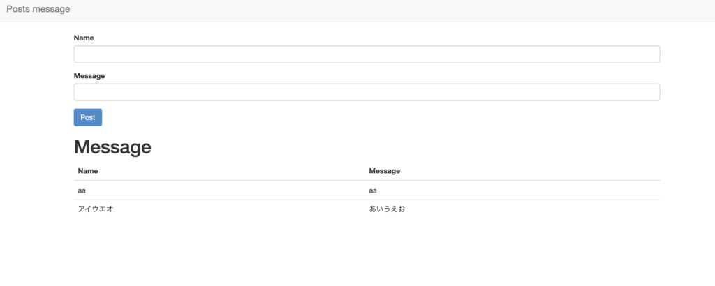
Task: Click the Message column header in the table
Action: [385, 171]
